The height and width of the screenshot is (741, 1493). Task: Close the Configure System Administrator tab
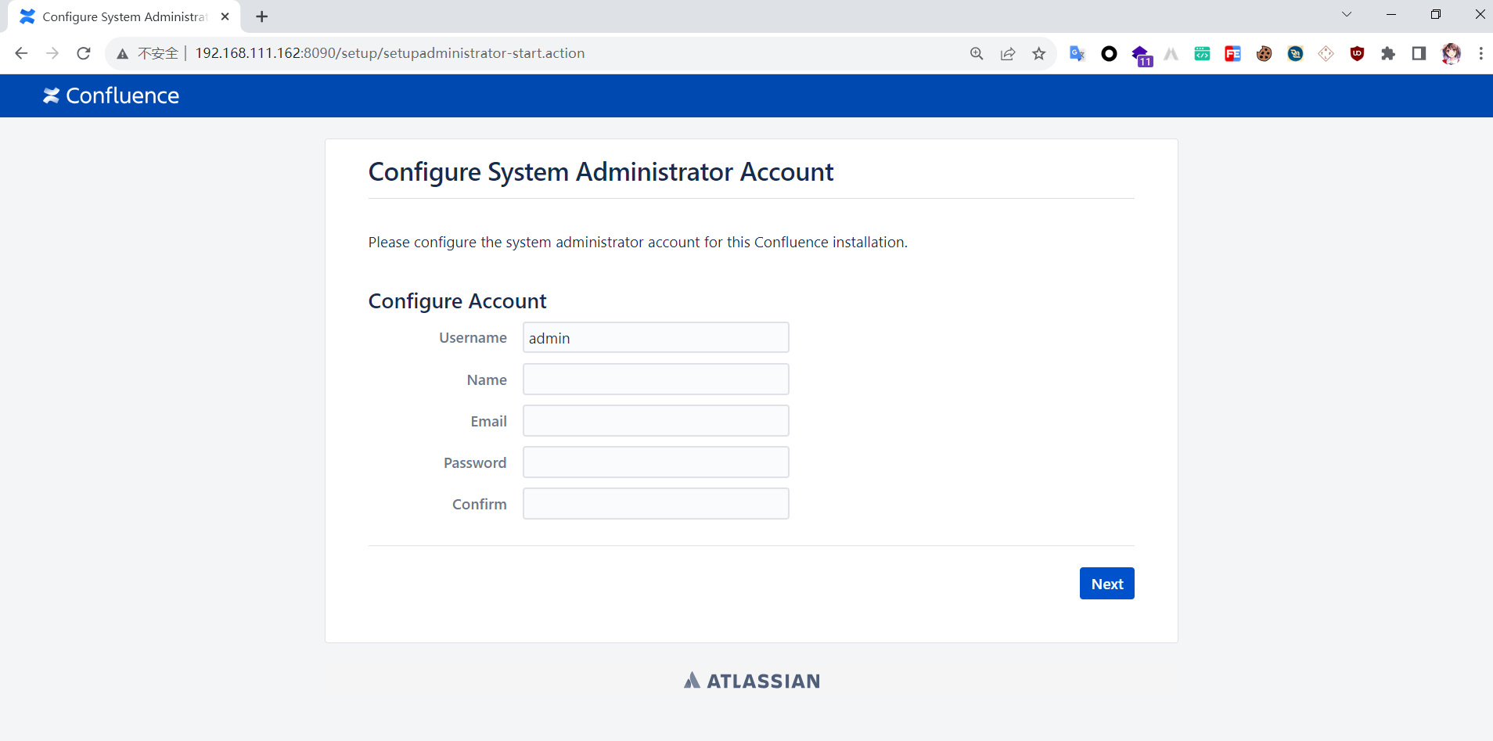[225, 16]
